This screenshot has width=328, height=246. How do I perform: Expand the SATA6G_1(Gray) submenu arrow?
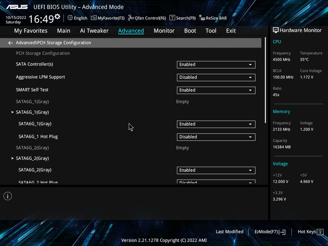(x=12, y=113)
